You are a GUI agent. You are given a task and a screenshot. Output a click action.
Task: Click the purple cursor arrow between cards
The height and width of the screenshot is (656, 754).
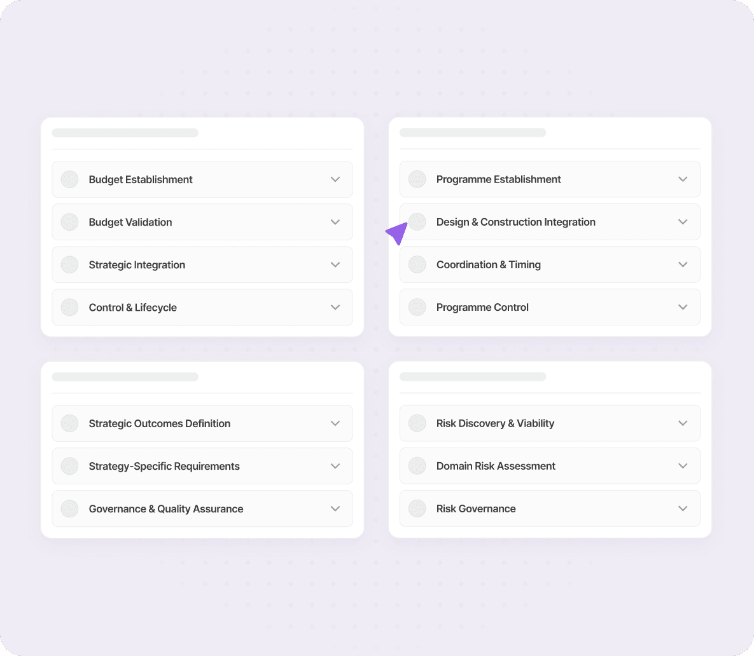pos(396,234)
